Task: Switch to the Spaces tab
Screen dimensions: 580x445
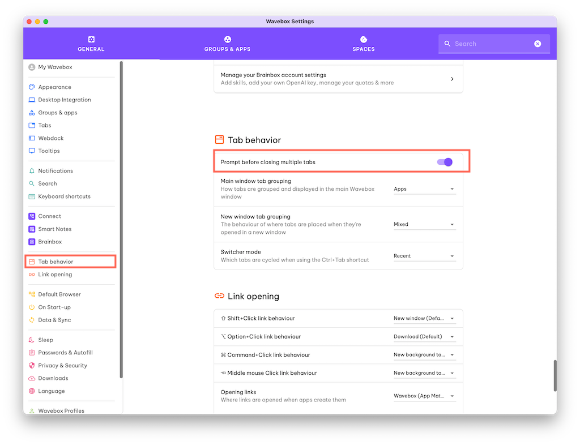Action: coord(363,44)
